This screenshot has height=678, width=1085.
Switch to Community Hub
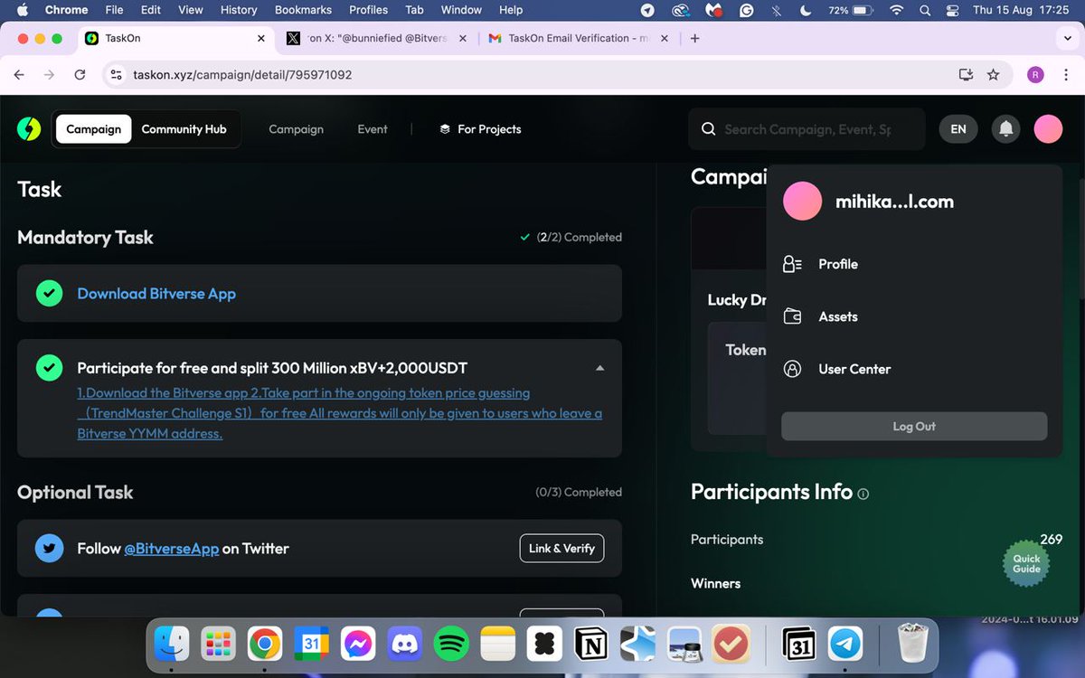point(184,129)
